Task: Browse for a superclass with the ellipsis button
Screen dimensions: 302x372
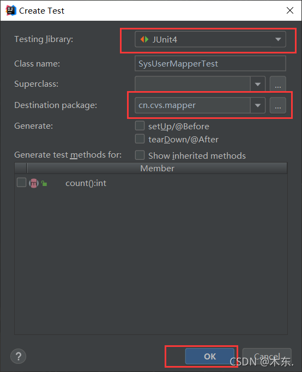Action: [278, 84]
